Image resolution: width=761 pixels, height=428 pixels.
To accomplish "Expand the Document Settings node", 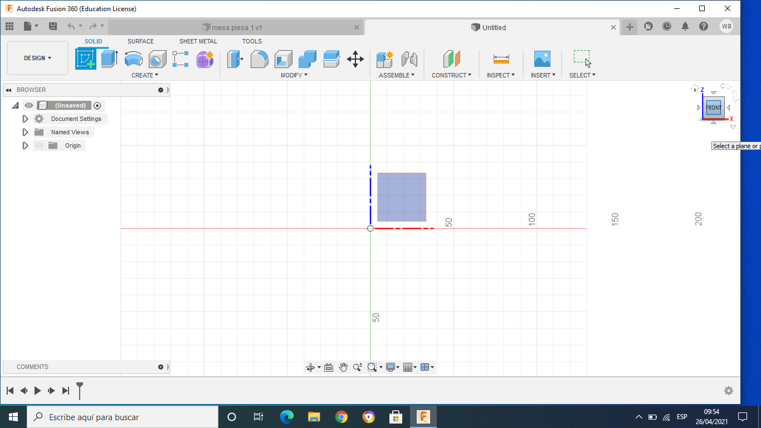I will click(25, 119).
